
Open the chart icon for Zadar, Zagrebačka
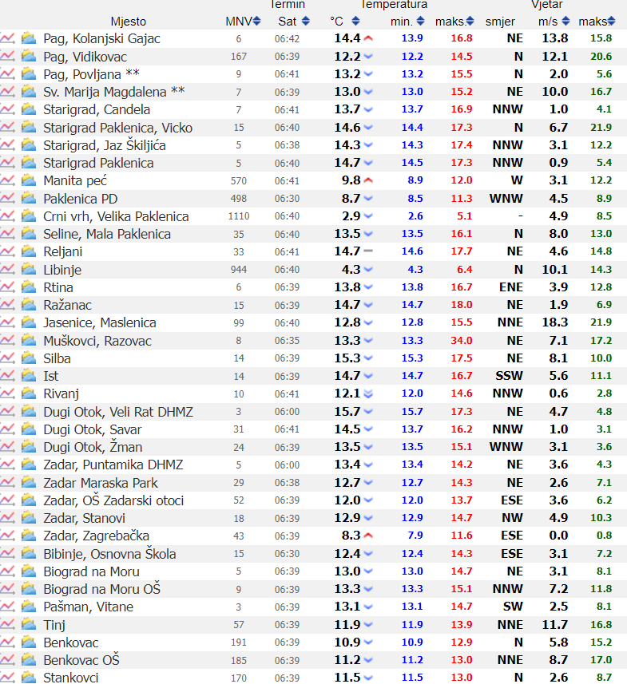8,536
